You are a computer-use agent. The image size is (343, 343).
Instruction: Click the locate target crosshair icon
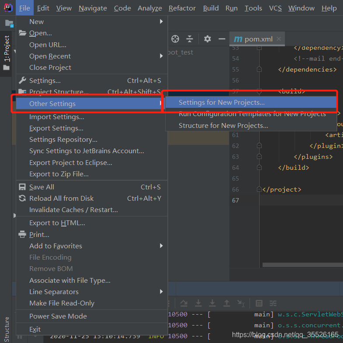click(x=175, y=39)
